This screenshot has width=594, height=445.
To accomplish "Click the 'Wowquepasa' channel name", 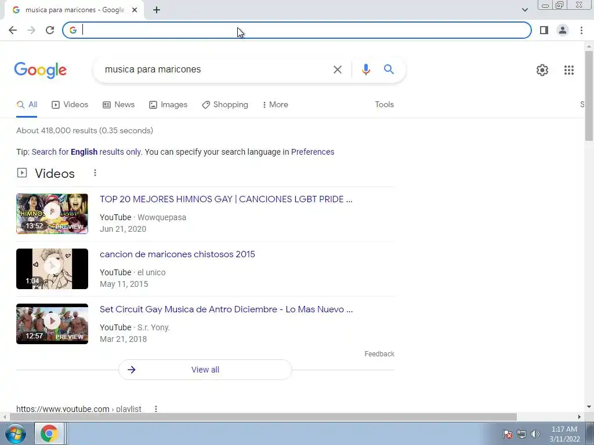I will click(162, 218).
